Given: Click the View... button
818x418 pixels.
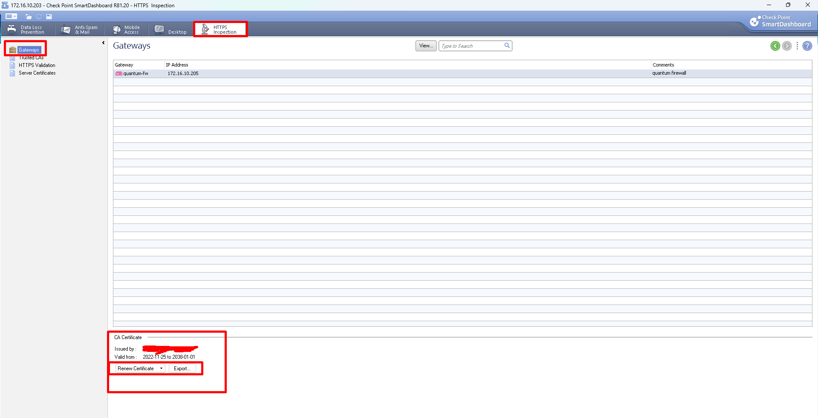Looking at the screenshot, I should pos(425,46).
